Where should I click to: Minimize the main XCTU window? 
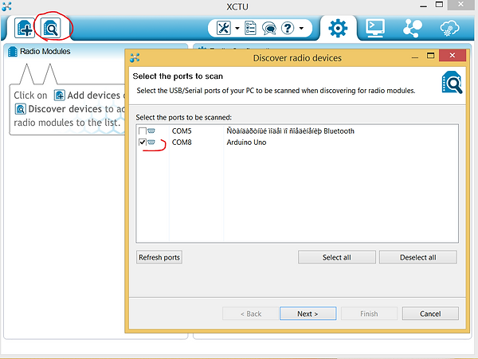pyautogui.click(x=423, y=6)
